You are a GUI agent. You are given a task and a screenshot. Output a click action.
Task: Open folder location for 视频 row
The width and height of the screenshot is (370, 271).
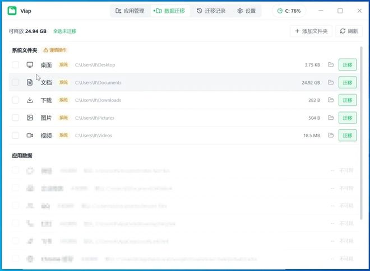pyautogui.click(x=331, y=135)
